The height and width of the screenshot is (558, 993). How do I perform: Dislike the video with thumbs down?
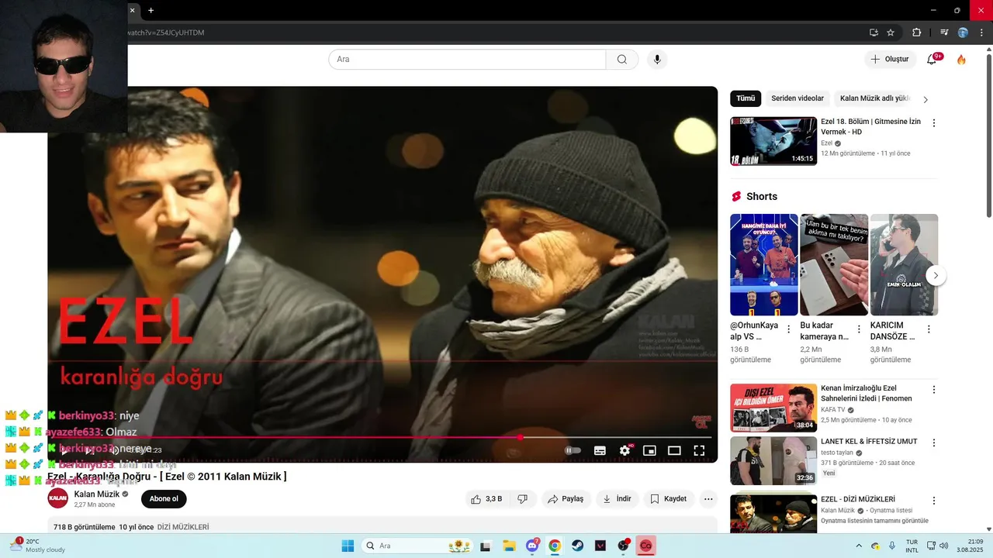522,499
